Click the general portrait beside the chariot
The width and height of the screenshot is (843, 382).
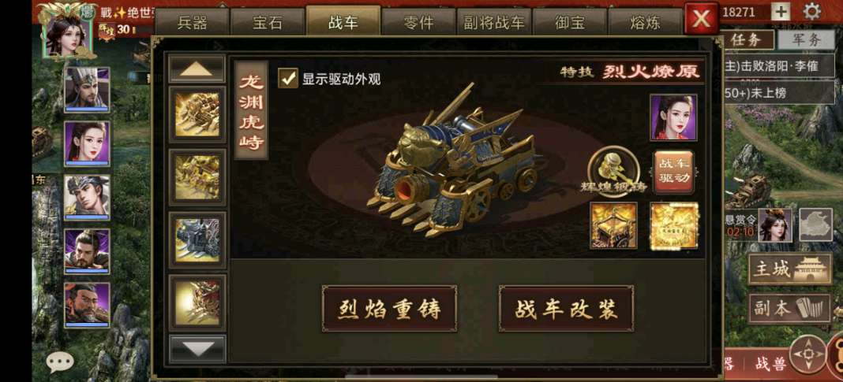click(x=673, y=117)
